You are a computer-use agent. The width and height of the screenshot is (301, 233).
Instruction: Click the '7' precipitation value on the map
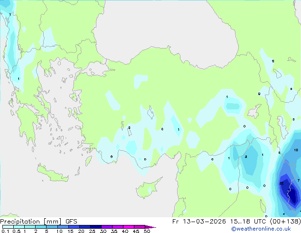pyautogui.click(x=299, y=180)
